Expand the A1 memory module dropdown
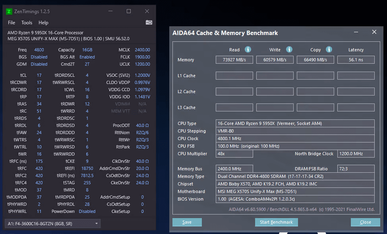Screen dimensions: 387x234 click(52, 224)
